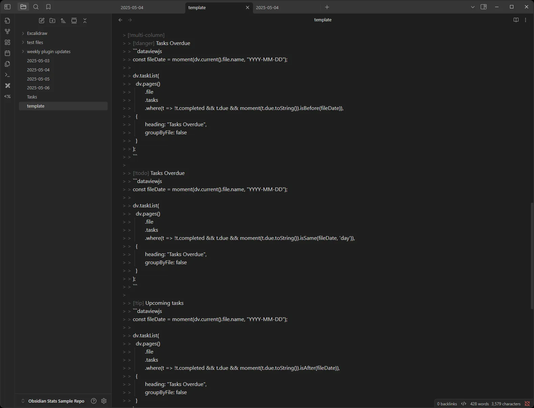Image resolution: width=534 pixels, height=408 pixels.
Task: Click the red sync status icon
Action: (527, 404)
